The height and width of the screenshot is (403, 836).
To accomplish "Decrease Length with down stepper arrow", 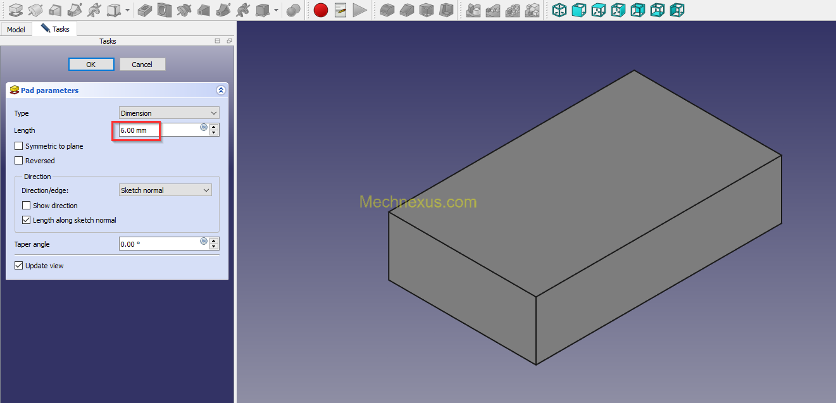I will (214, 133).
